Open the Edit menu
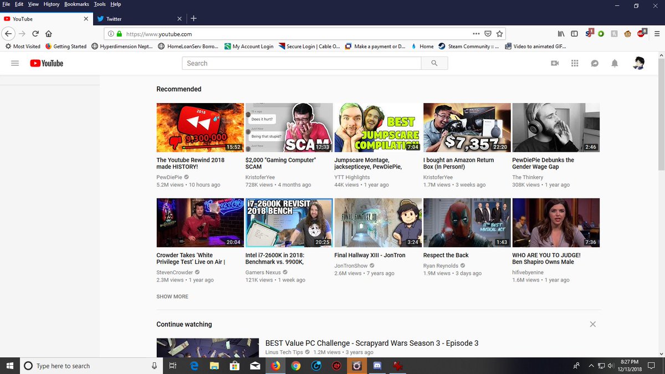 tap(19, 4)
